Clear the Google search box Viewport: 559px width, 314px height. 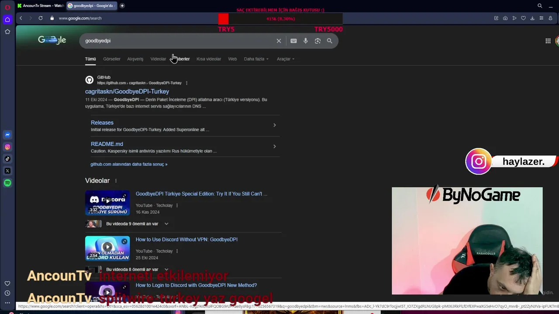(x=279, y=41)
